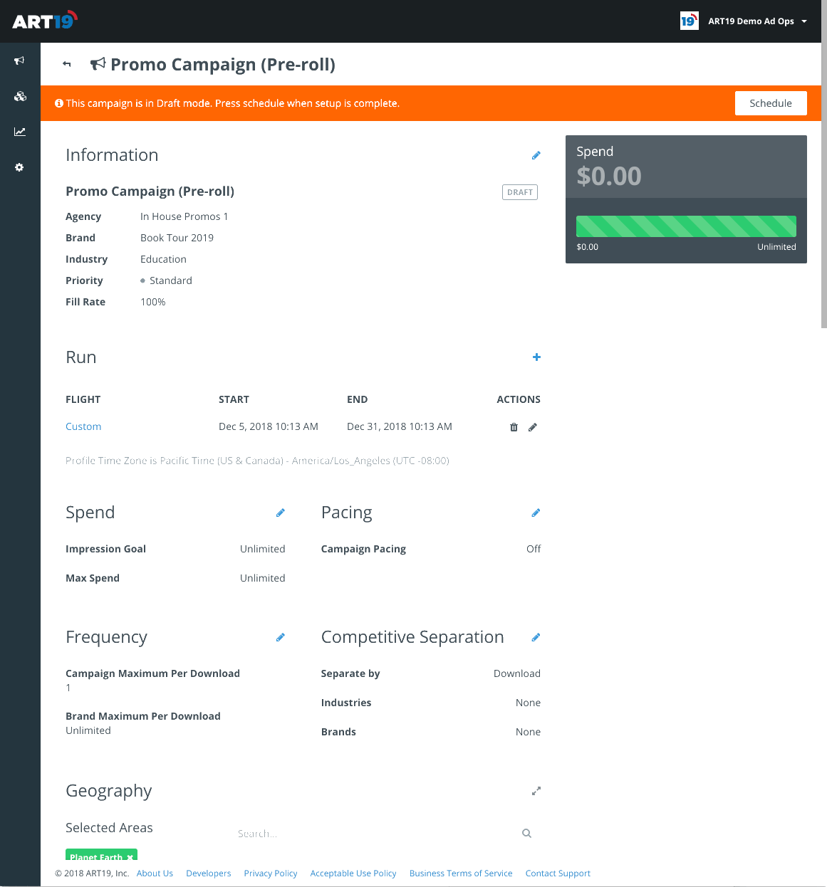The height and width of the screenshot is (887, 827).
Task: Open settings gear in sidebar
Action: 20,167
